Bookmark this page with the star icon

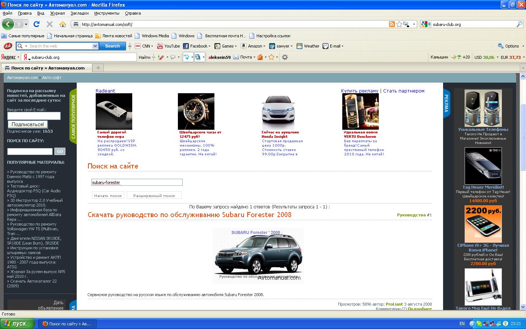399,24
